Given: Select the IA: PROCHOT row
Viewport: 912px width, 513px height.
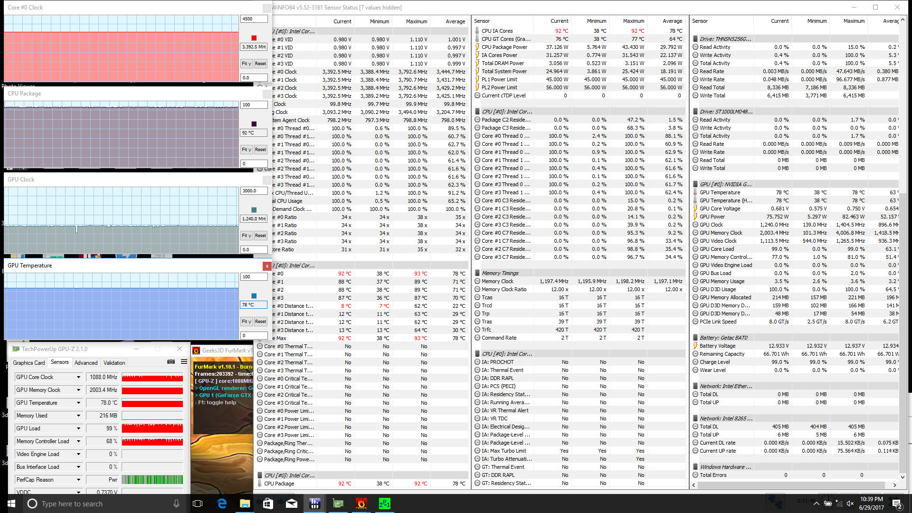Looking at the screenshot, I should pyautogui.click(x=579, y=362).
